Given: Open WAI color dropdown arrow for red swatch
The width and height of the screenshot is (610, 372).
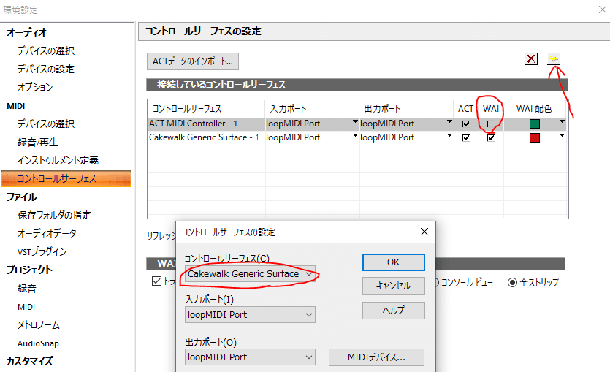Looking at the screenshot, I should click(562, 136).
